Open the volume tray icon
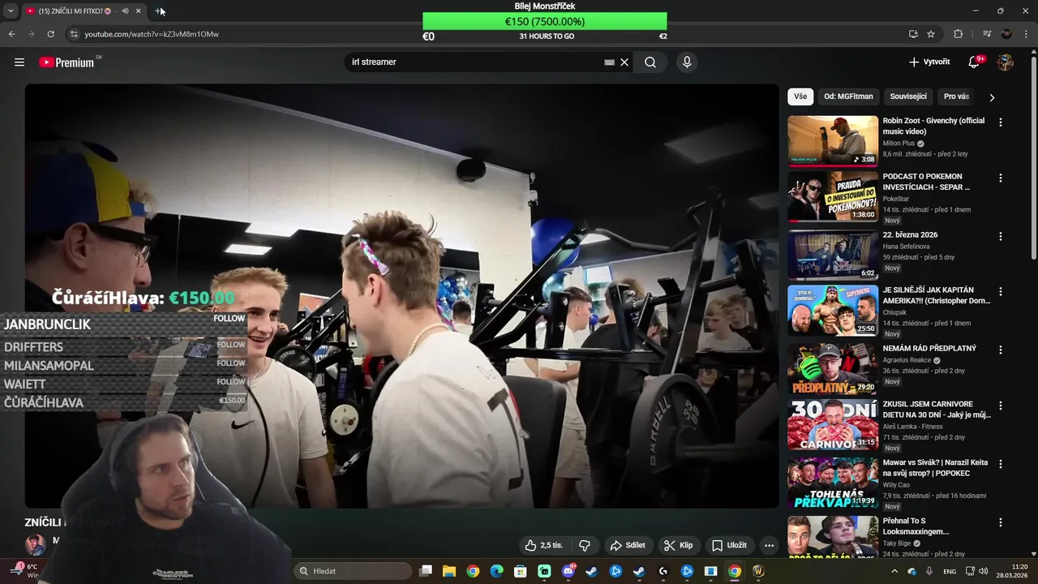This screenshot has width=1038, height=584. coord(984,571)
